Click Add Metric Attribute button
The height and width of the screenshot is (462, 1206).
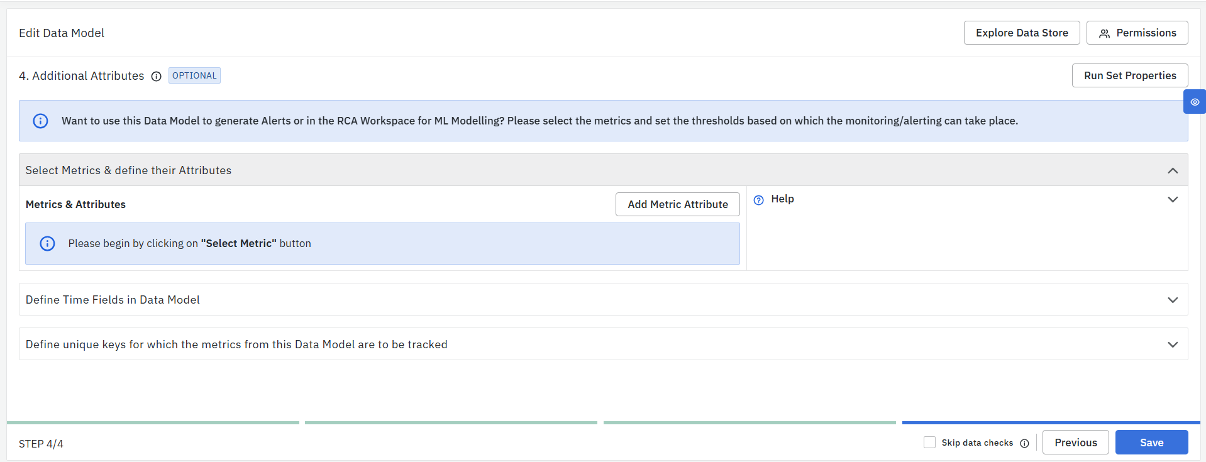(x=677, y=204)
